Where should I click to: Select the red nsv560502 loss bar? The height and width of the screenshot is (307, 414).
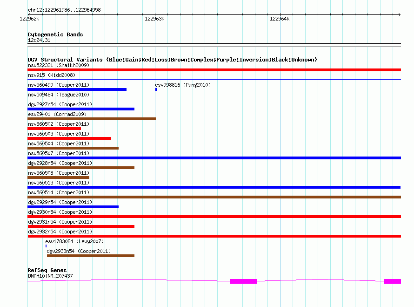(x=54, y=129)
